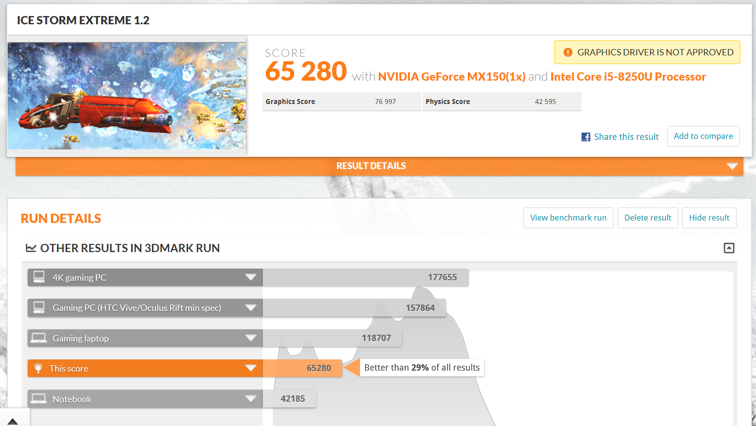Viewport: 756px width, 426px height.
Task: Click the 42185 Notebook score value
Action: click(x=293, y=399)
